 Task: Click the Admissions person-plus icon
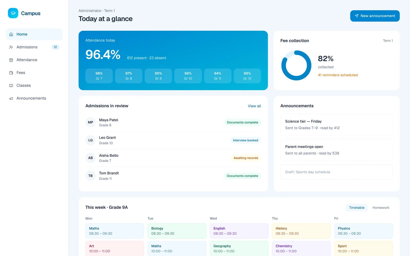tap(11, 47)
